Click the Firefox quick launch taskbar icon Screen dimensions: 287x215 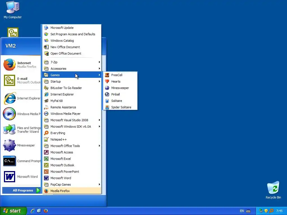[46, 211]
